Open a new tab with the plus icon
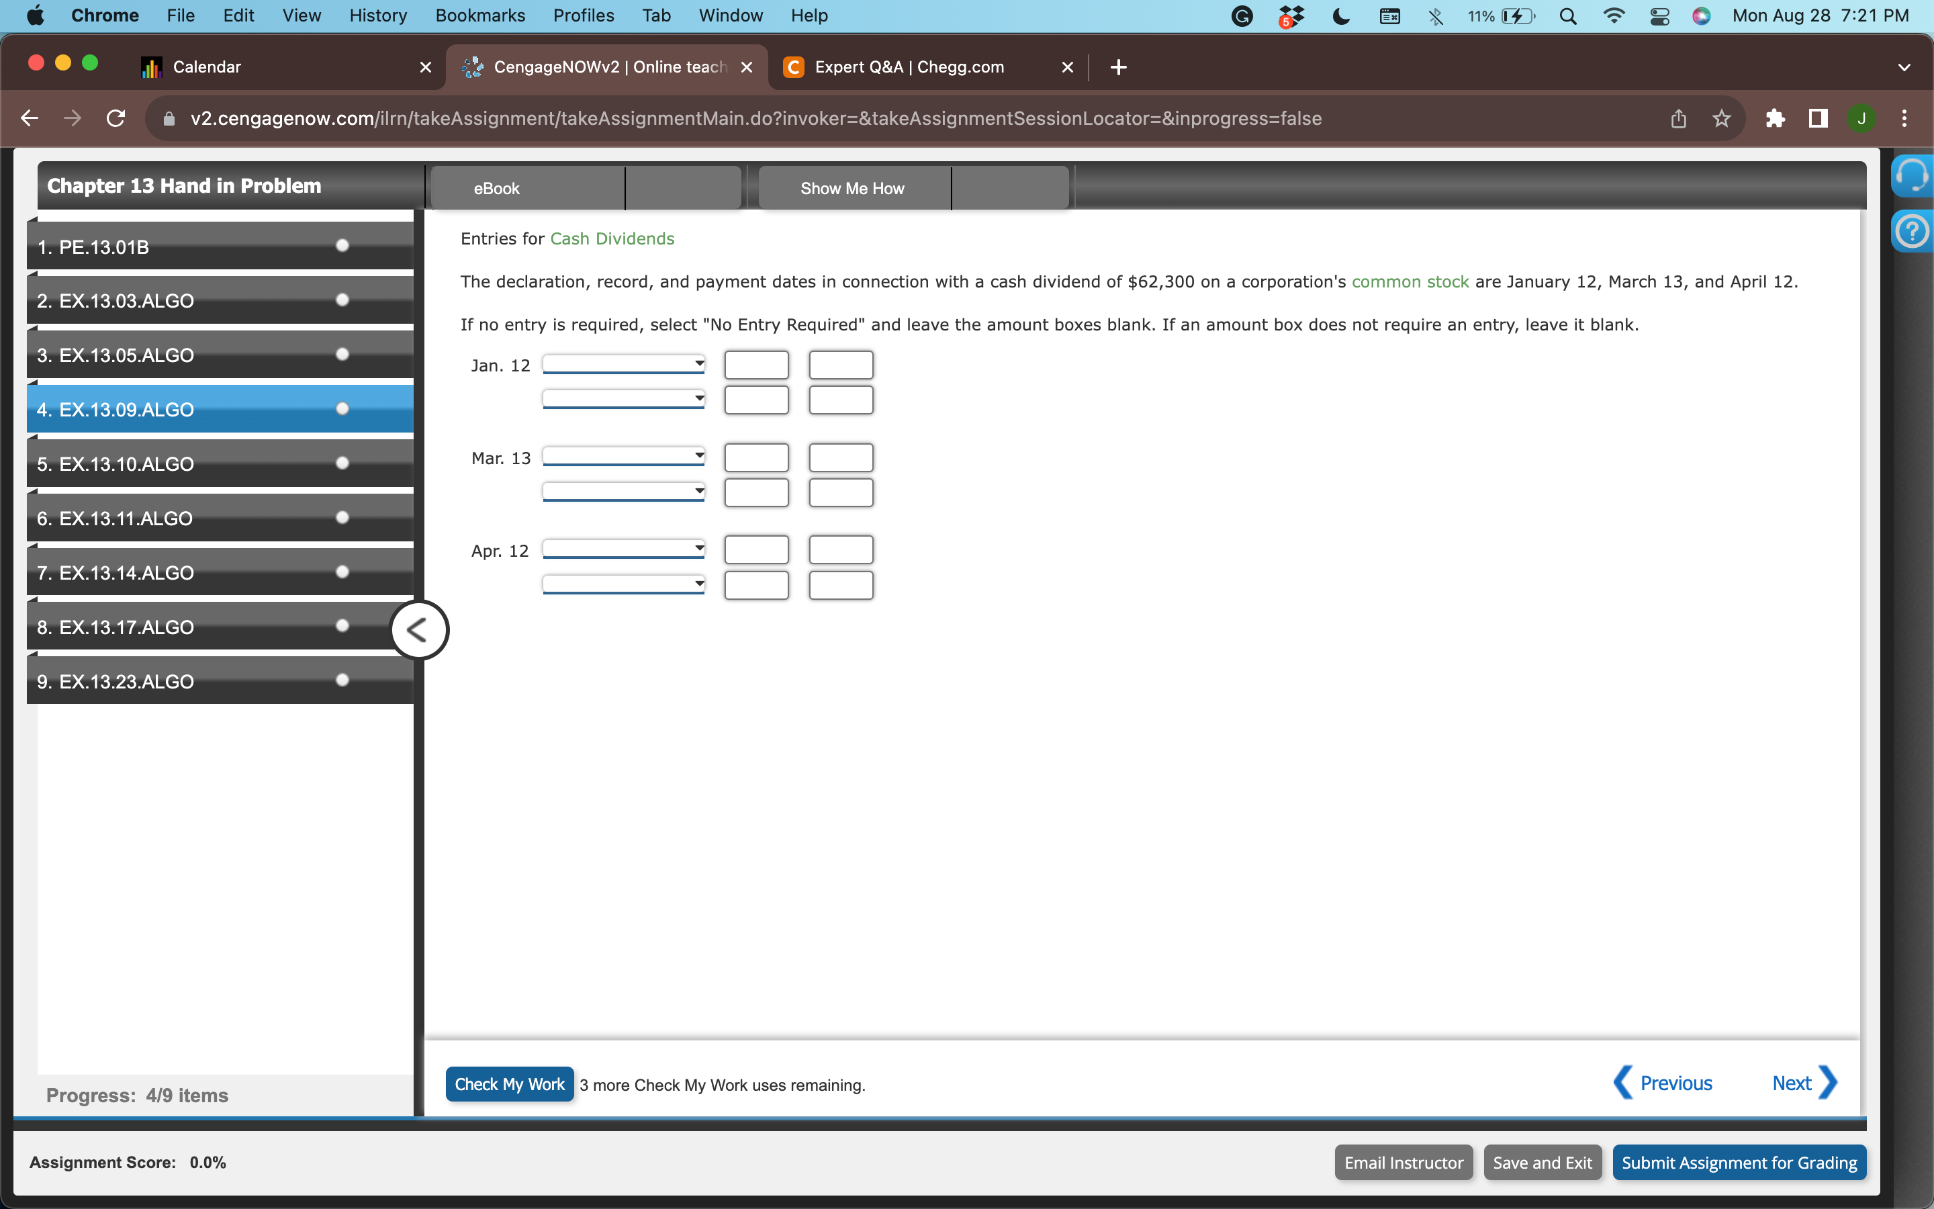The height and width of the screenshot is (1209, 1934). click(x=1118, y=67)
